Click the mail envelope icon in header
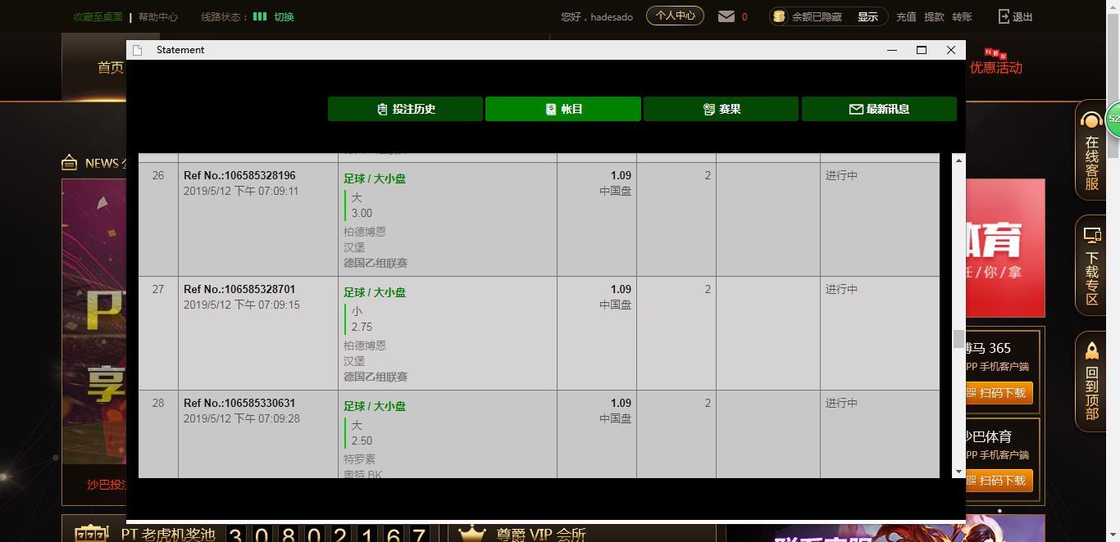The image size is (1120, 542). 726,16
